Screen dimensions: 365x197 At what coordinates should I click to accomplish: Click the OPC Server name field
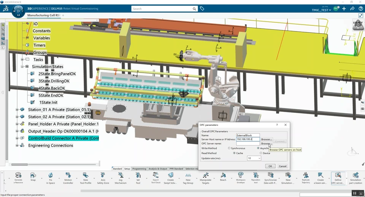click(248, 144)
